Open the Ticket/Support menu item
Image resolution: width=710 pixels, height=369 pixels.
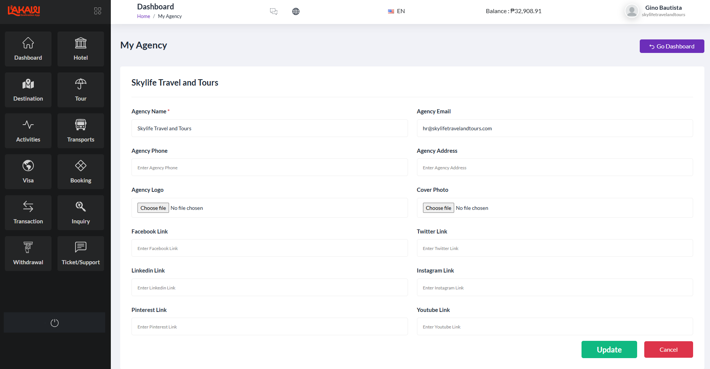[x=81, y=253]
